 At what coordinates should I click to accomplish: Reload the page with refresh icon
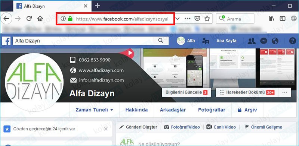(x=29, y=19)
